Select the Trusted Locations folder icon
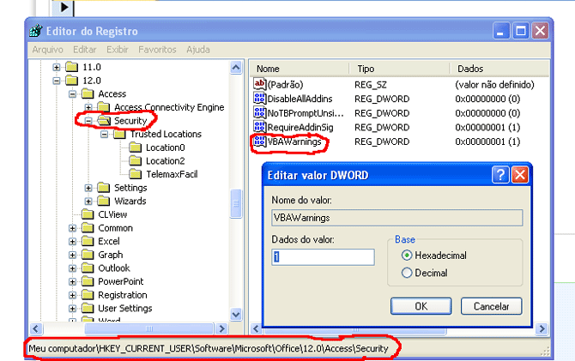Image resolution: width=575 pixels, height=361 pixels. (119, 134)
